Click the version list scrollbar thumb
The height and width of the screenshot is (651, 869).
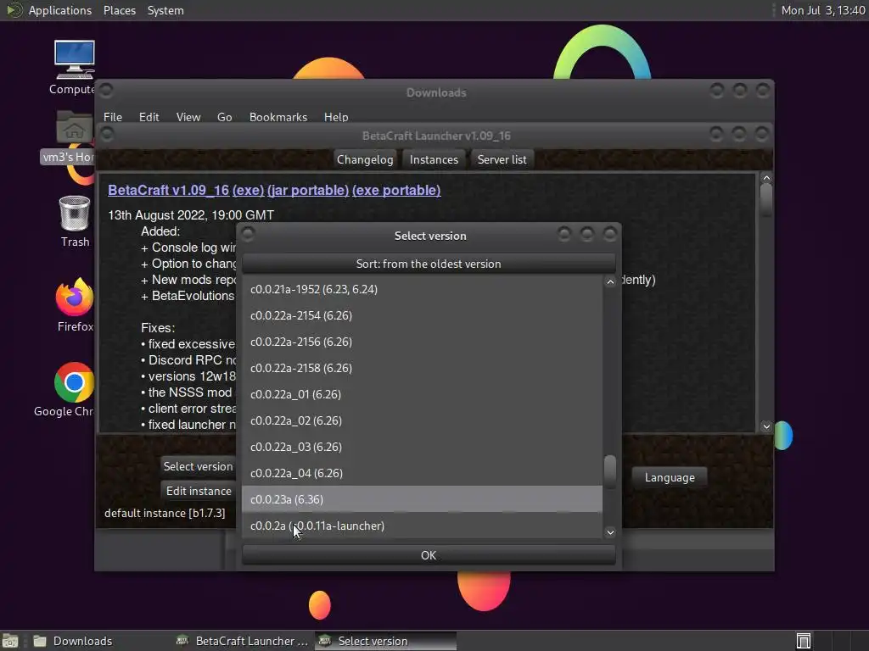(x=610, y=471)
